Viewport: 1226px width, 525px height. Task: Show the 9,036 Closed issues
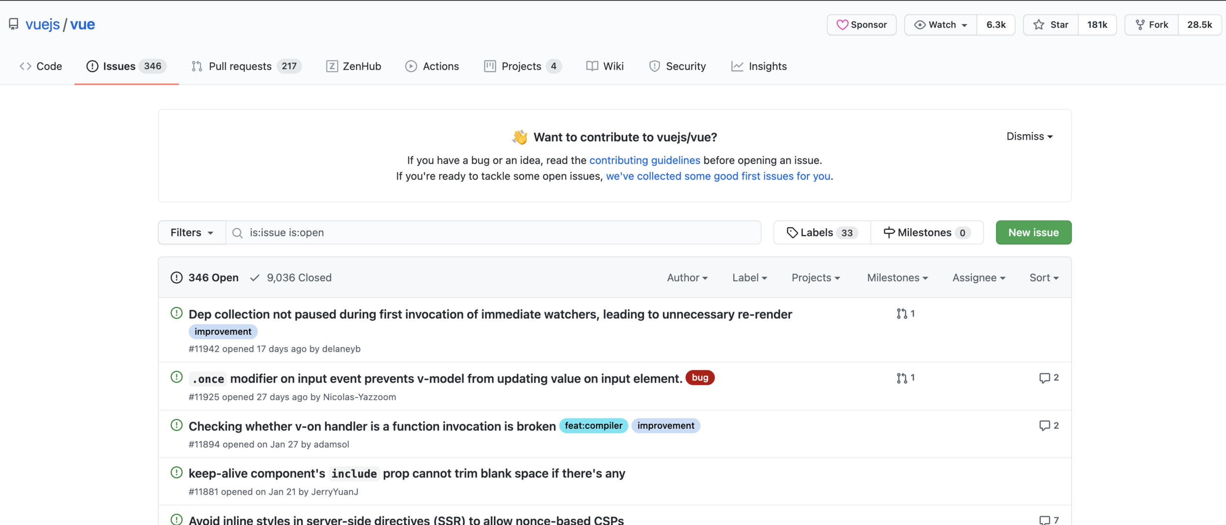coord(291,278)
